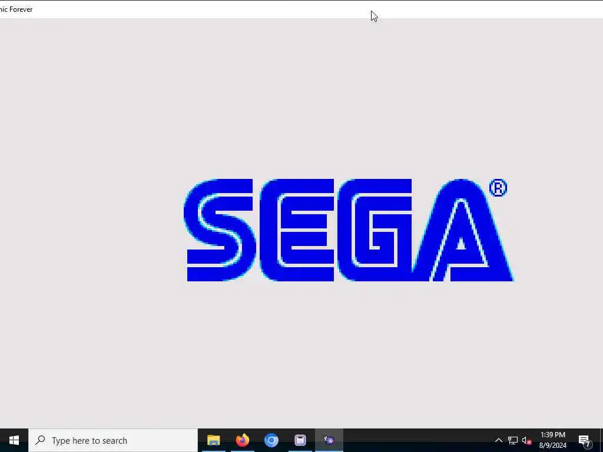603x452 pixels.
Task: Click the SEGA logo in the game window
Action: (349, 230)
